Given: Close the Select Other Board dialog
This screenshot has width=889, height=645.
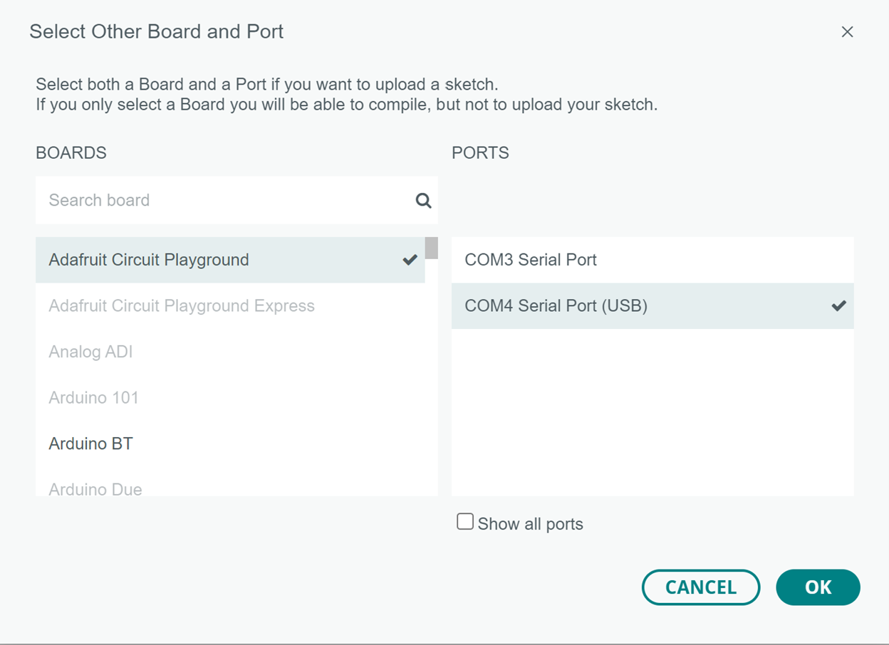Looking at the screenshot, I should (847, 32).
